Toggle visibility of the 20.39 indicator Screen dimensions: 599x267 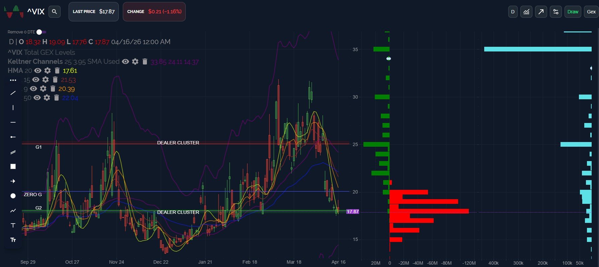33,89
